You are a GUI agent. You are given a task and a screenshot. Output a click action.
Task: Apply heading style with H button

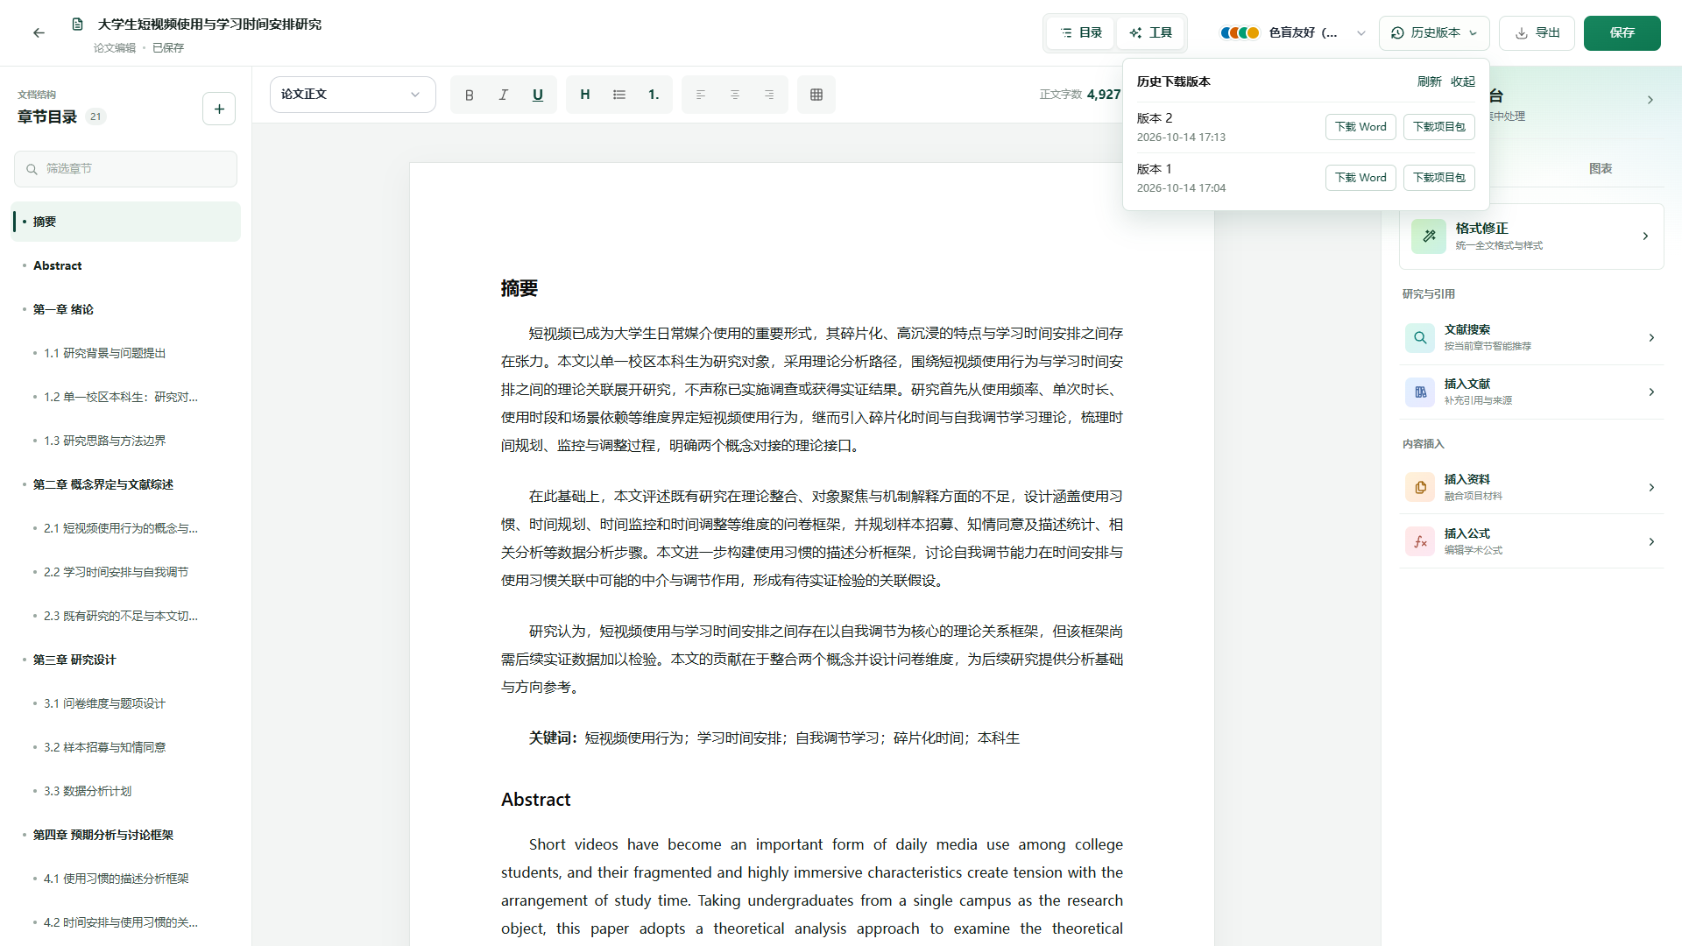[x=585, y=95]
